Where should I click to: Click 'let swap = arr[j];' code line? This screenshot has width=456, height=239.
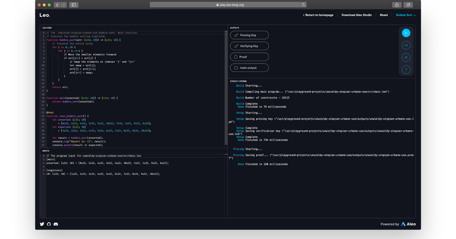(82, 65)
